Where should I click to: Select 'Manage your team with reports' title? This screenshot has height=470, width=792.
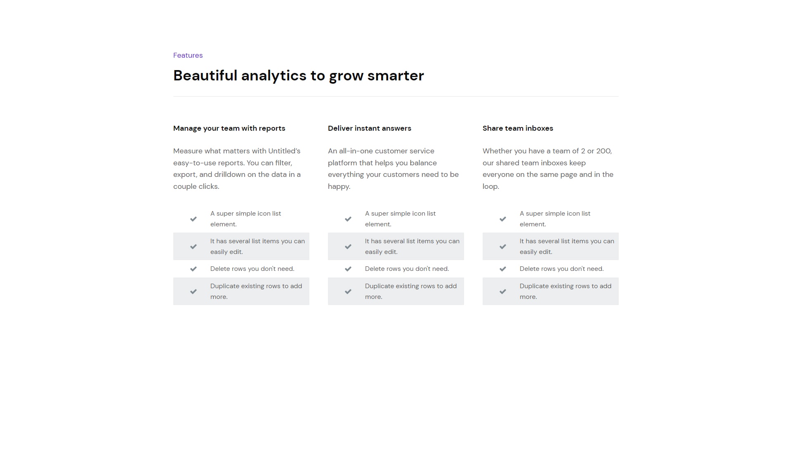[229, 128]
